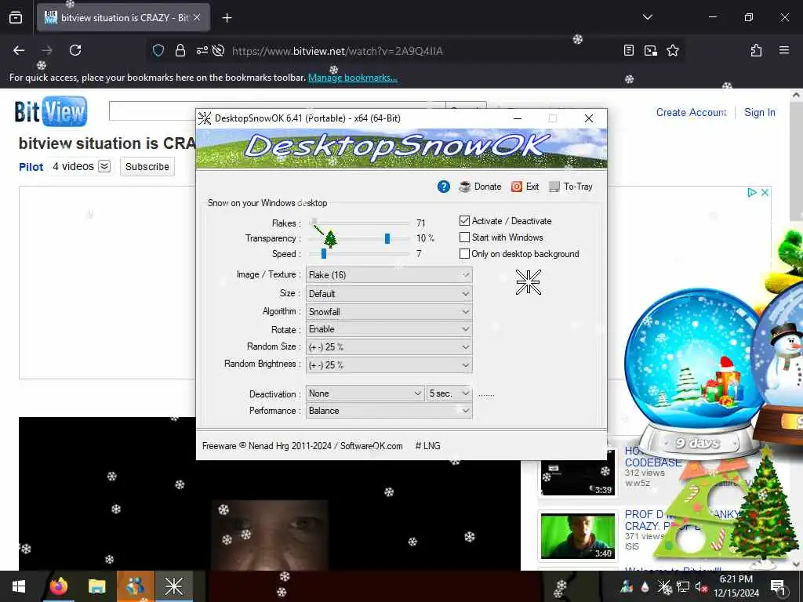This screenshot has height=602, width=803.
Task: Enable Start with Windows checkbox
Action: coord(464,238)
